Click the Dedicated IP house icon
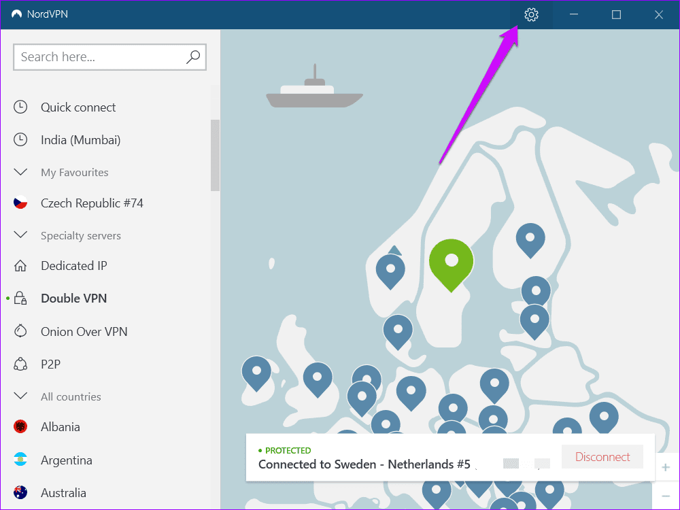The height and width of the screenshot is (510, 680). (x=20, y=265)
